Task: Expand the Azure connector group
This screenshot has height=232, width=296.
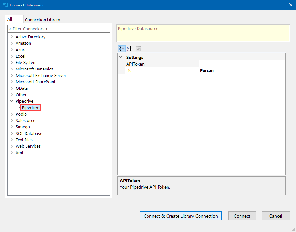Action: pos(12,50)
